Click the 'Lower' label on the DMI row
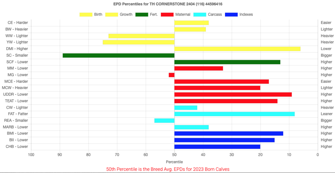This screenshot has width=335, height=173. pos(325,48)
